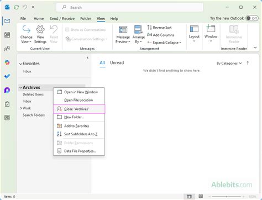The width and height of the screenshot is (262, 200).
Task: Open the People contacts icon
Action: [7, 49]
